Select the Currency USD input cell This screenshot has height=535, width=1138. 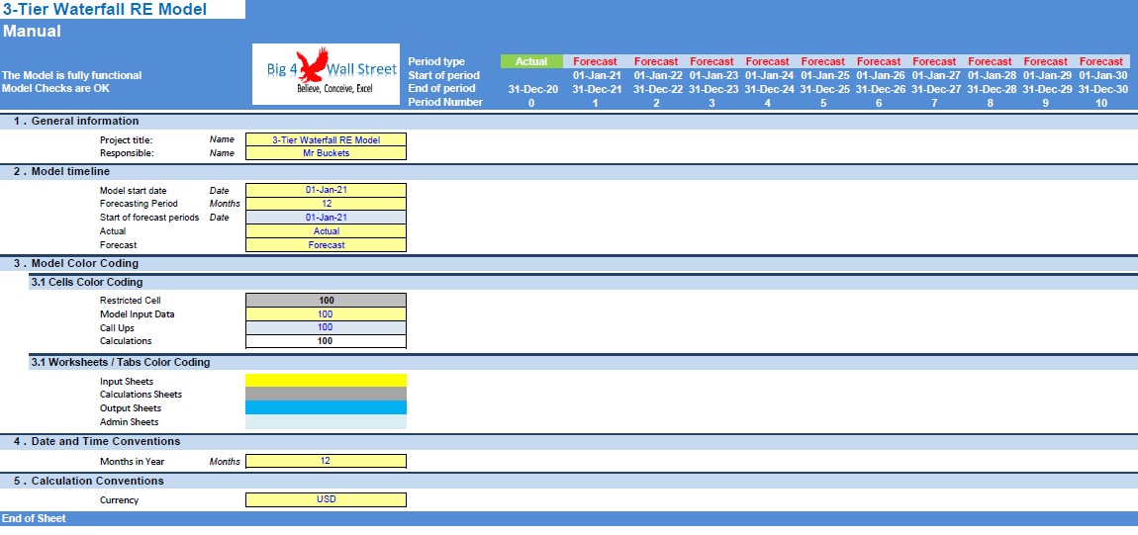[326, 499]
